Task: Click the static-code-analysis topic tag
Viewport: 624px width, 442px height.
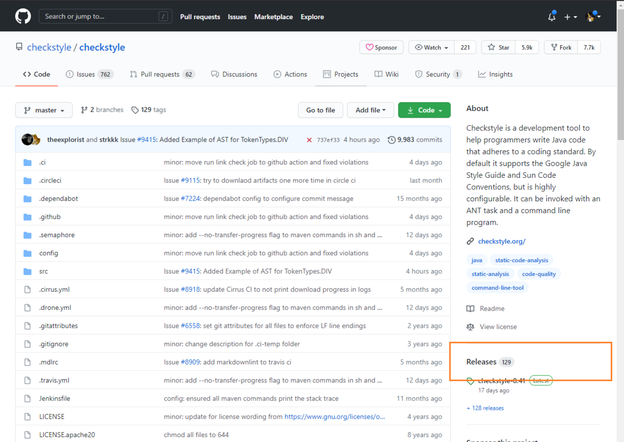Action: 522,260
